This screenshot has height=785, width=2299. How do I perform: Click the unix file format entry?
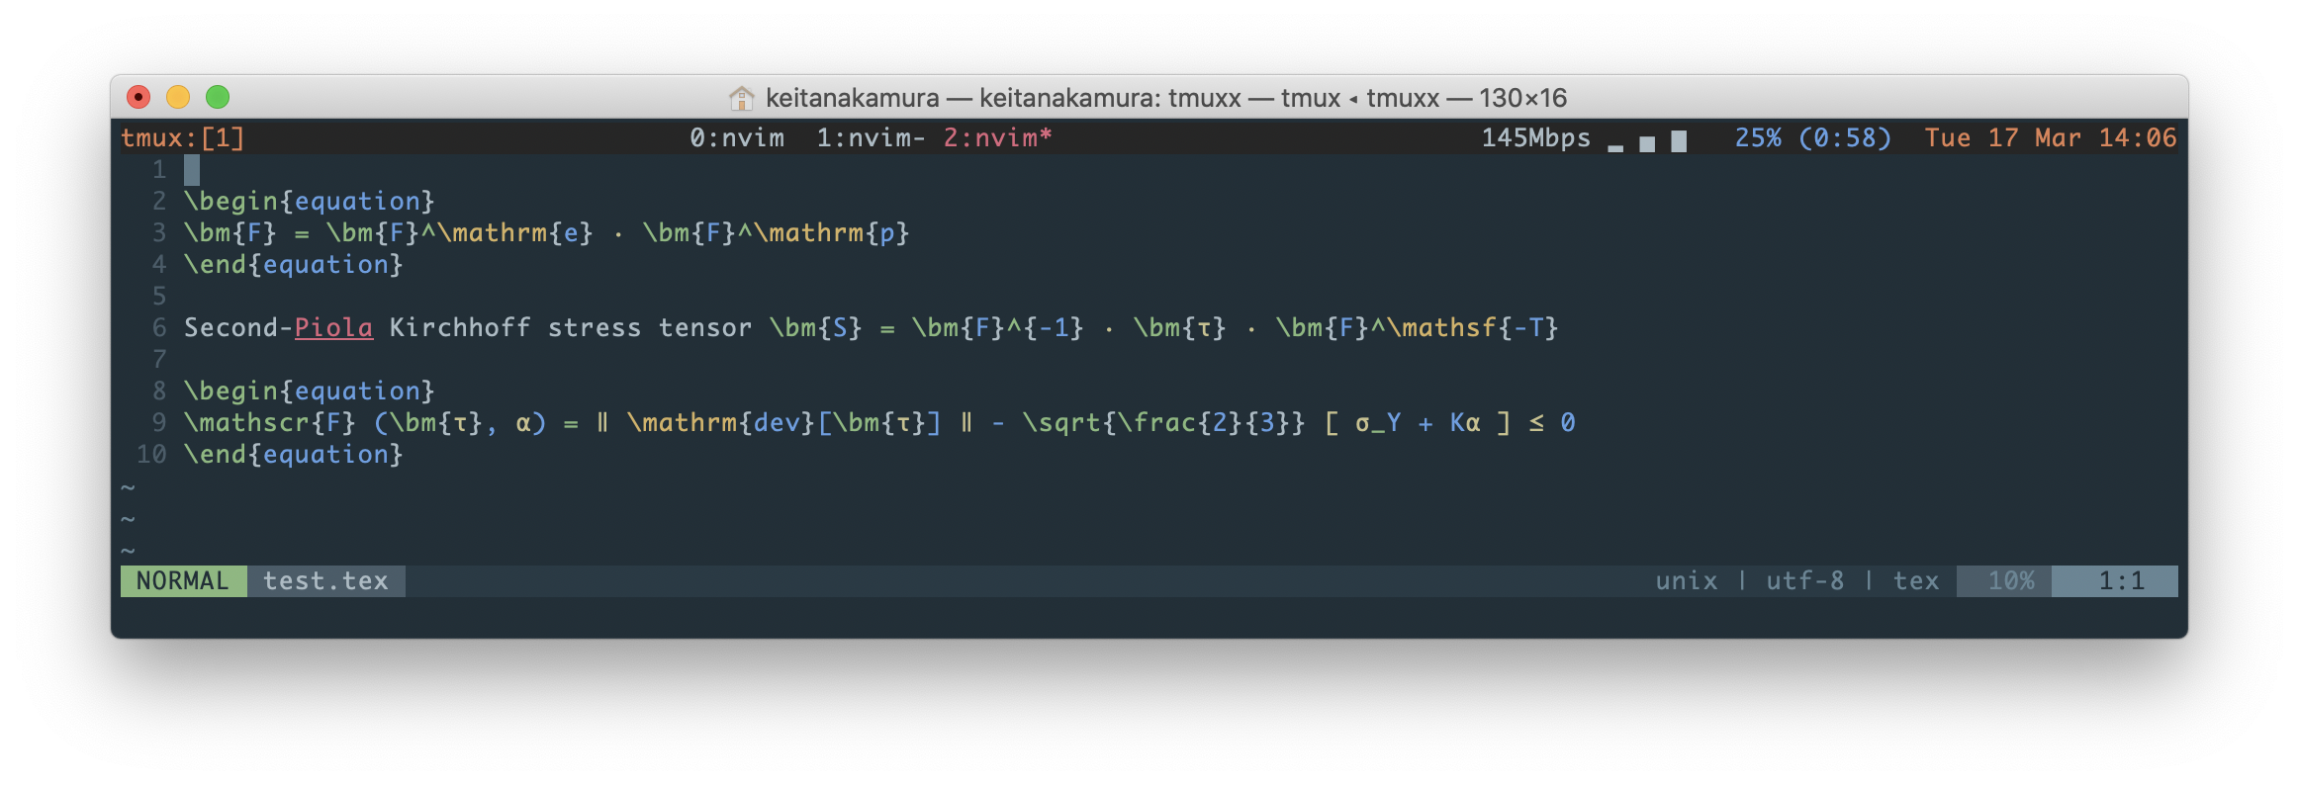click(x=1687, y=580)
